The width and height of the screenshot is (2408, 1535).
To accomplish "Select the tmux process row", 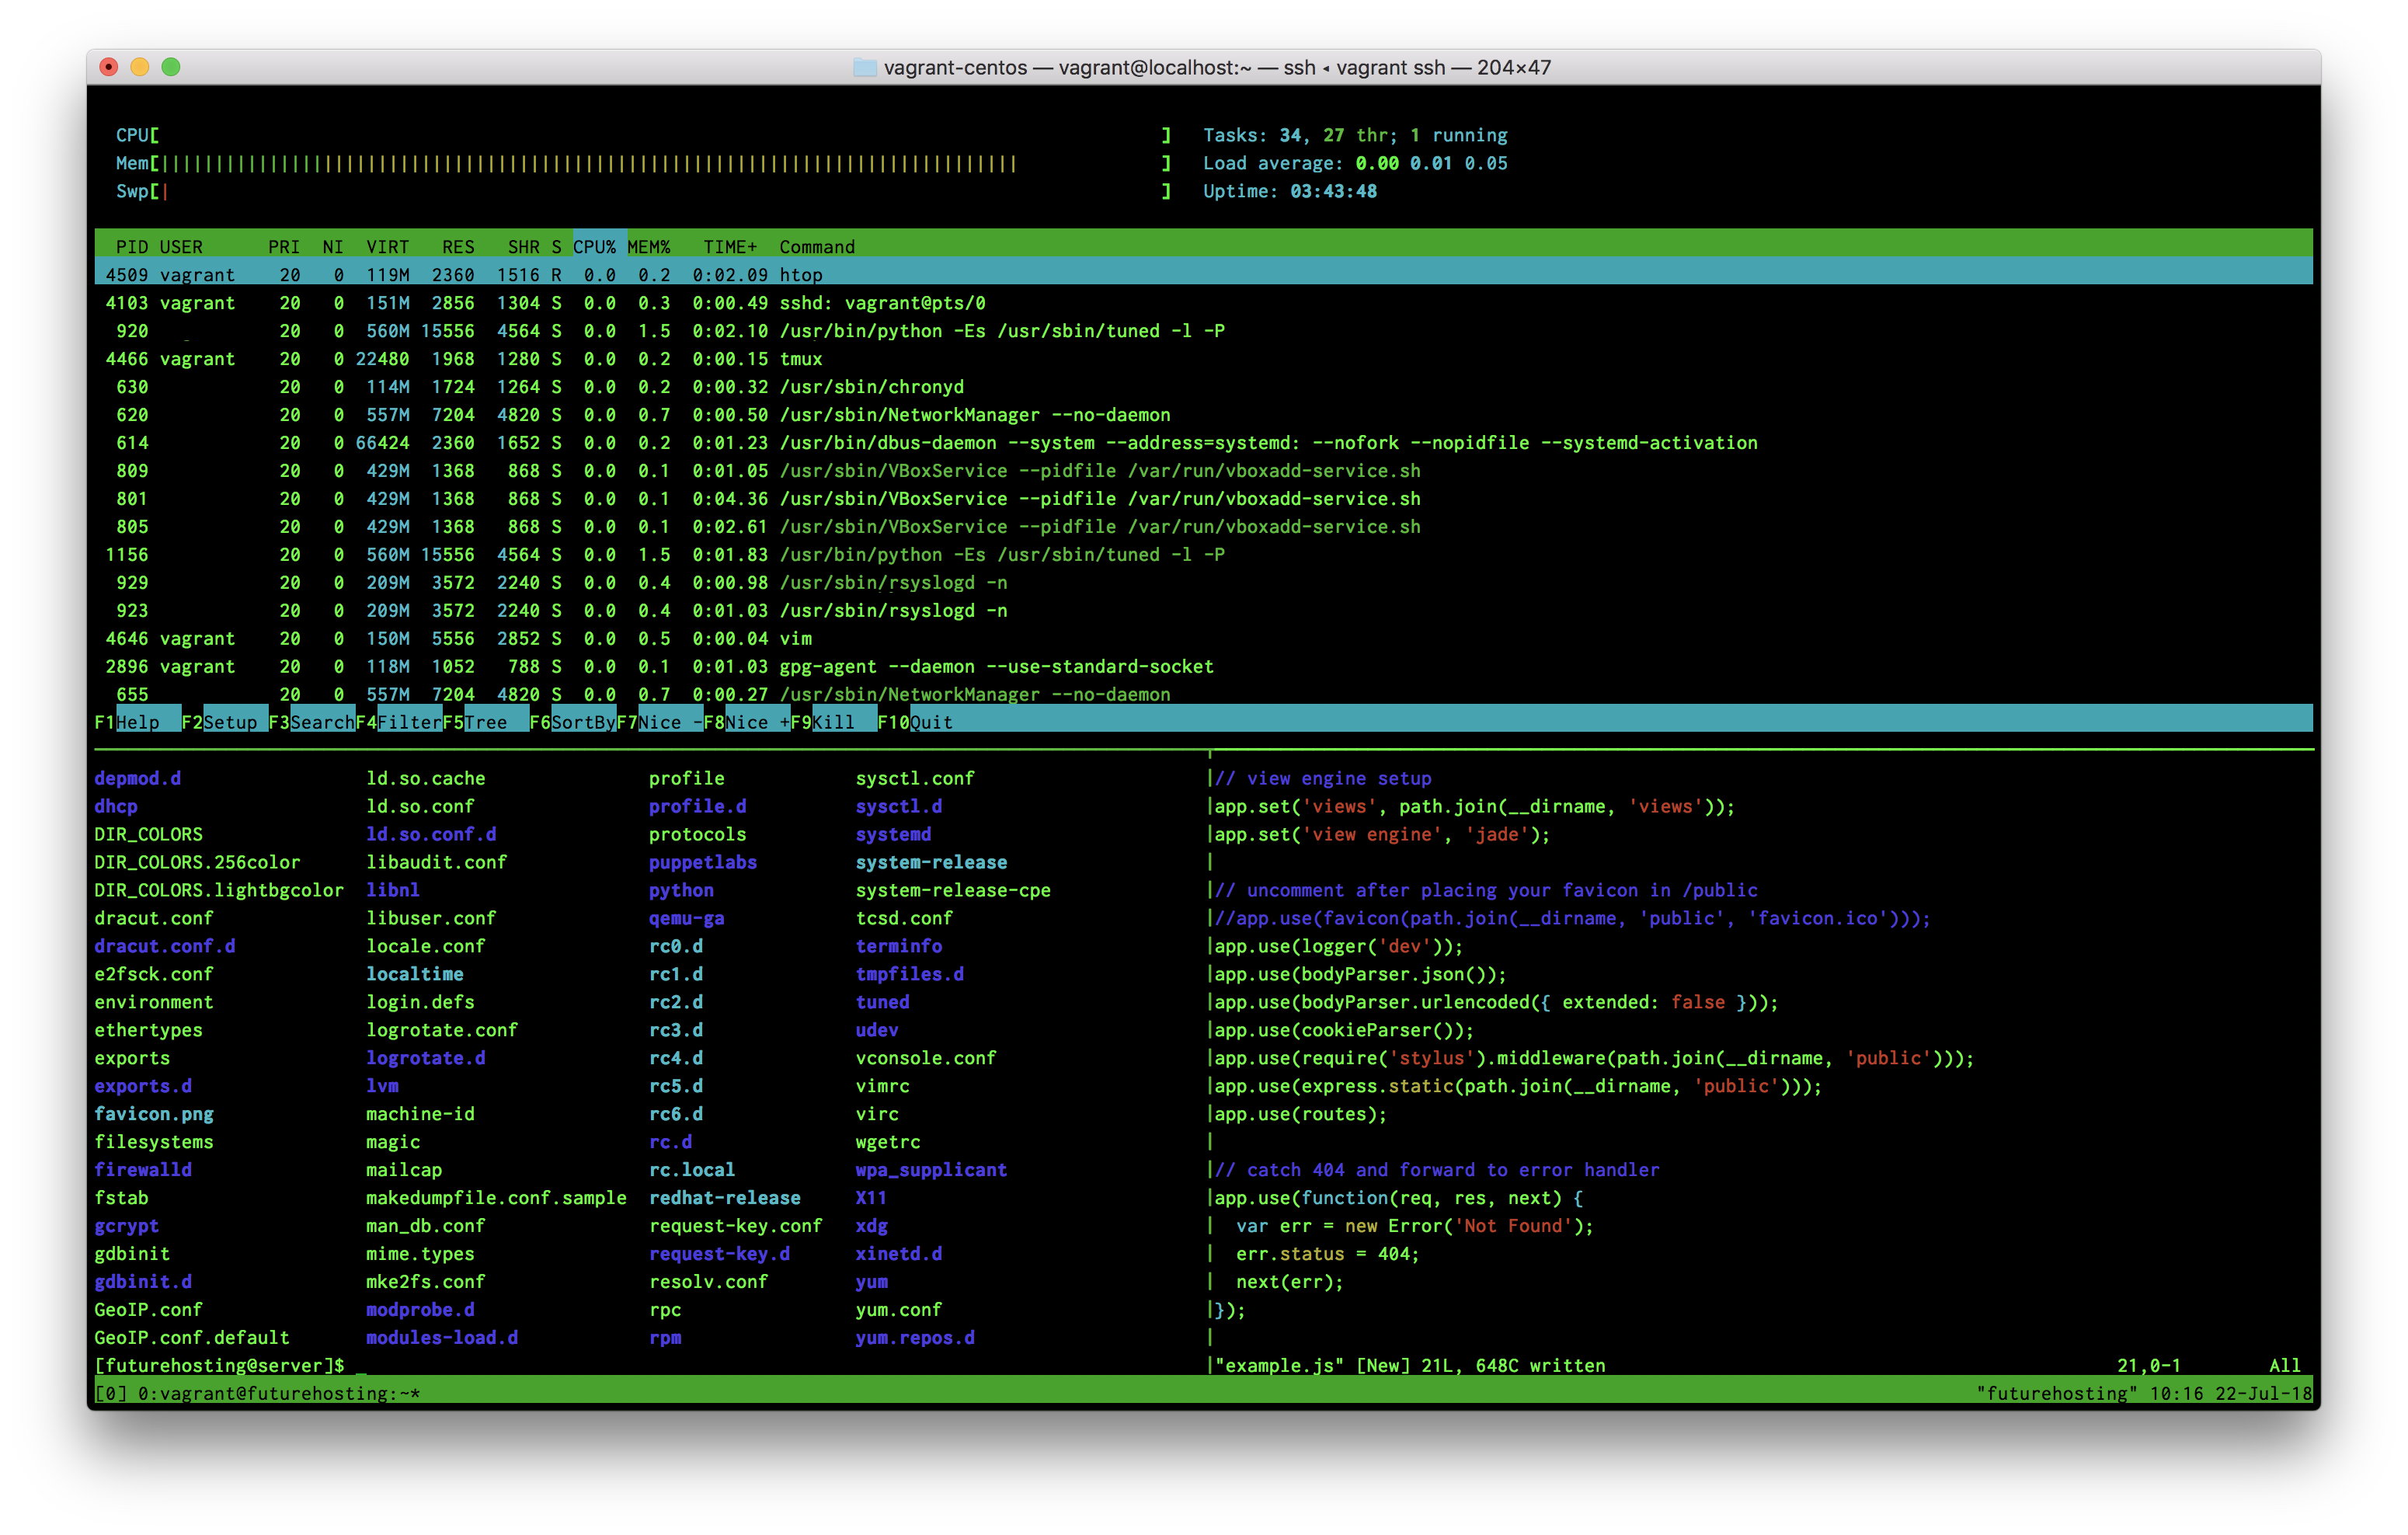I will point(800,359).
